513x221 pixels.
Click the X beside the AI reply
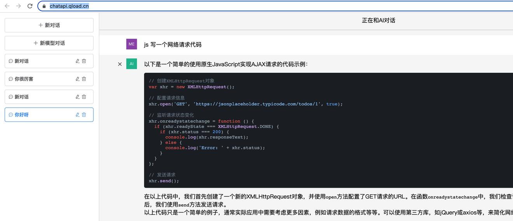pyautogui.click(x=120, y=64)
